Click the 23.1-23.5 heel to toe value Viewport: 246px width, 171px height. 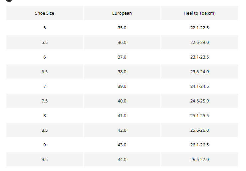pos(199,57)
